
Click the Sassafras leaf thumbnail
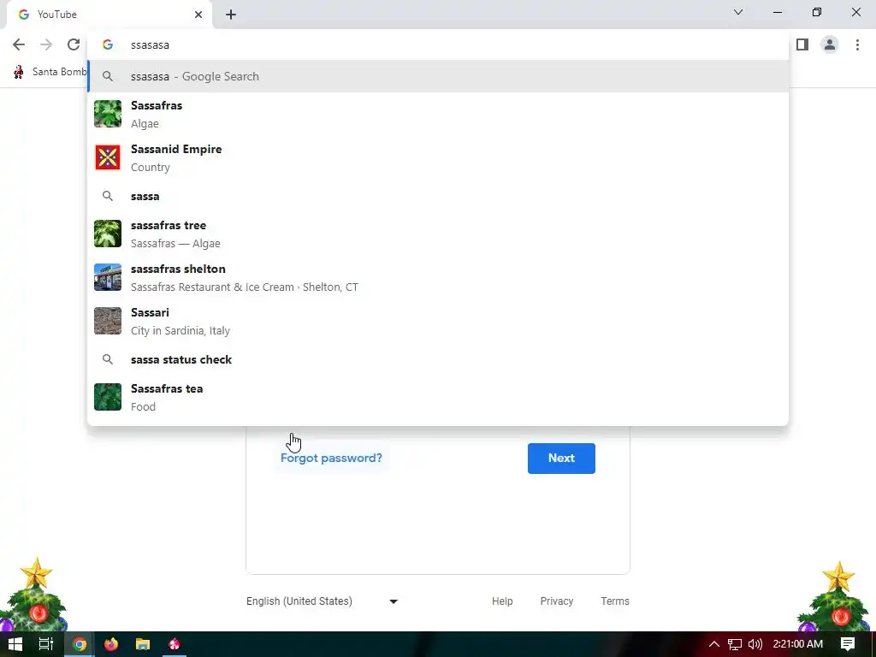coord(108,114)
